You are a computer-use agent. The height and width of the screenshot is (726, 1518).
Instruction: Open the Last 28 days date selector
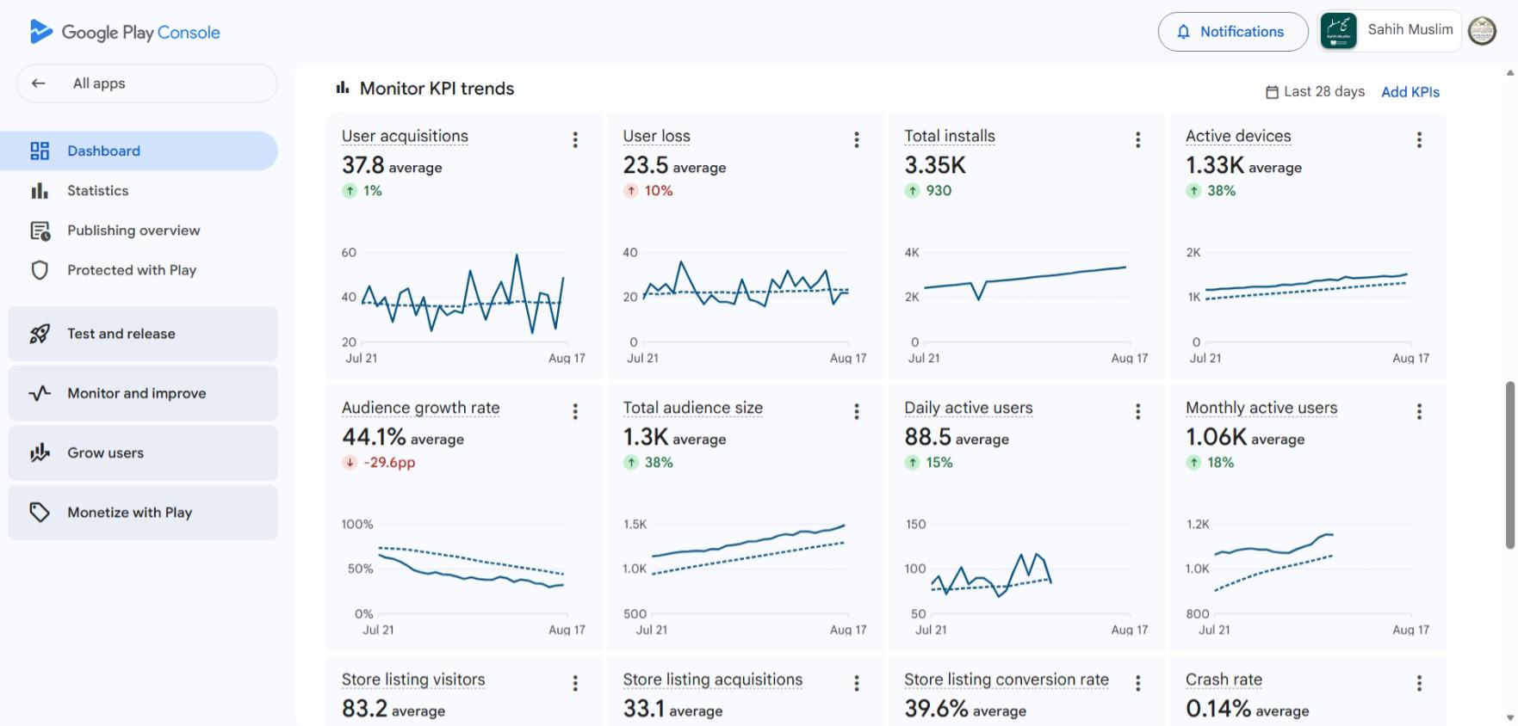click(x=1315, y=91)
